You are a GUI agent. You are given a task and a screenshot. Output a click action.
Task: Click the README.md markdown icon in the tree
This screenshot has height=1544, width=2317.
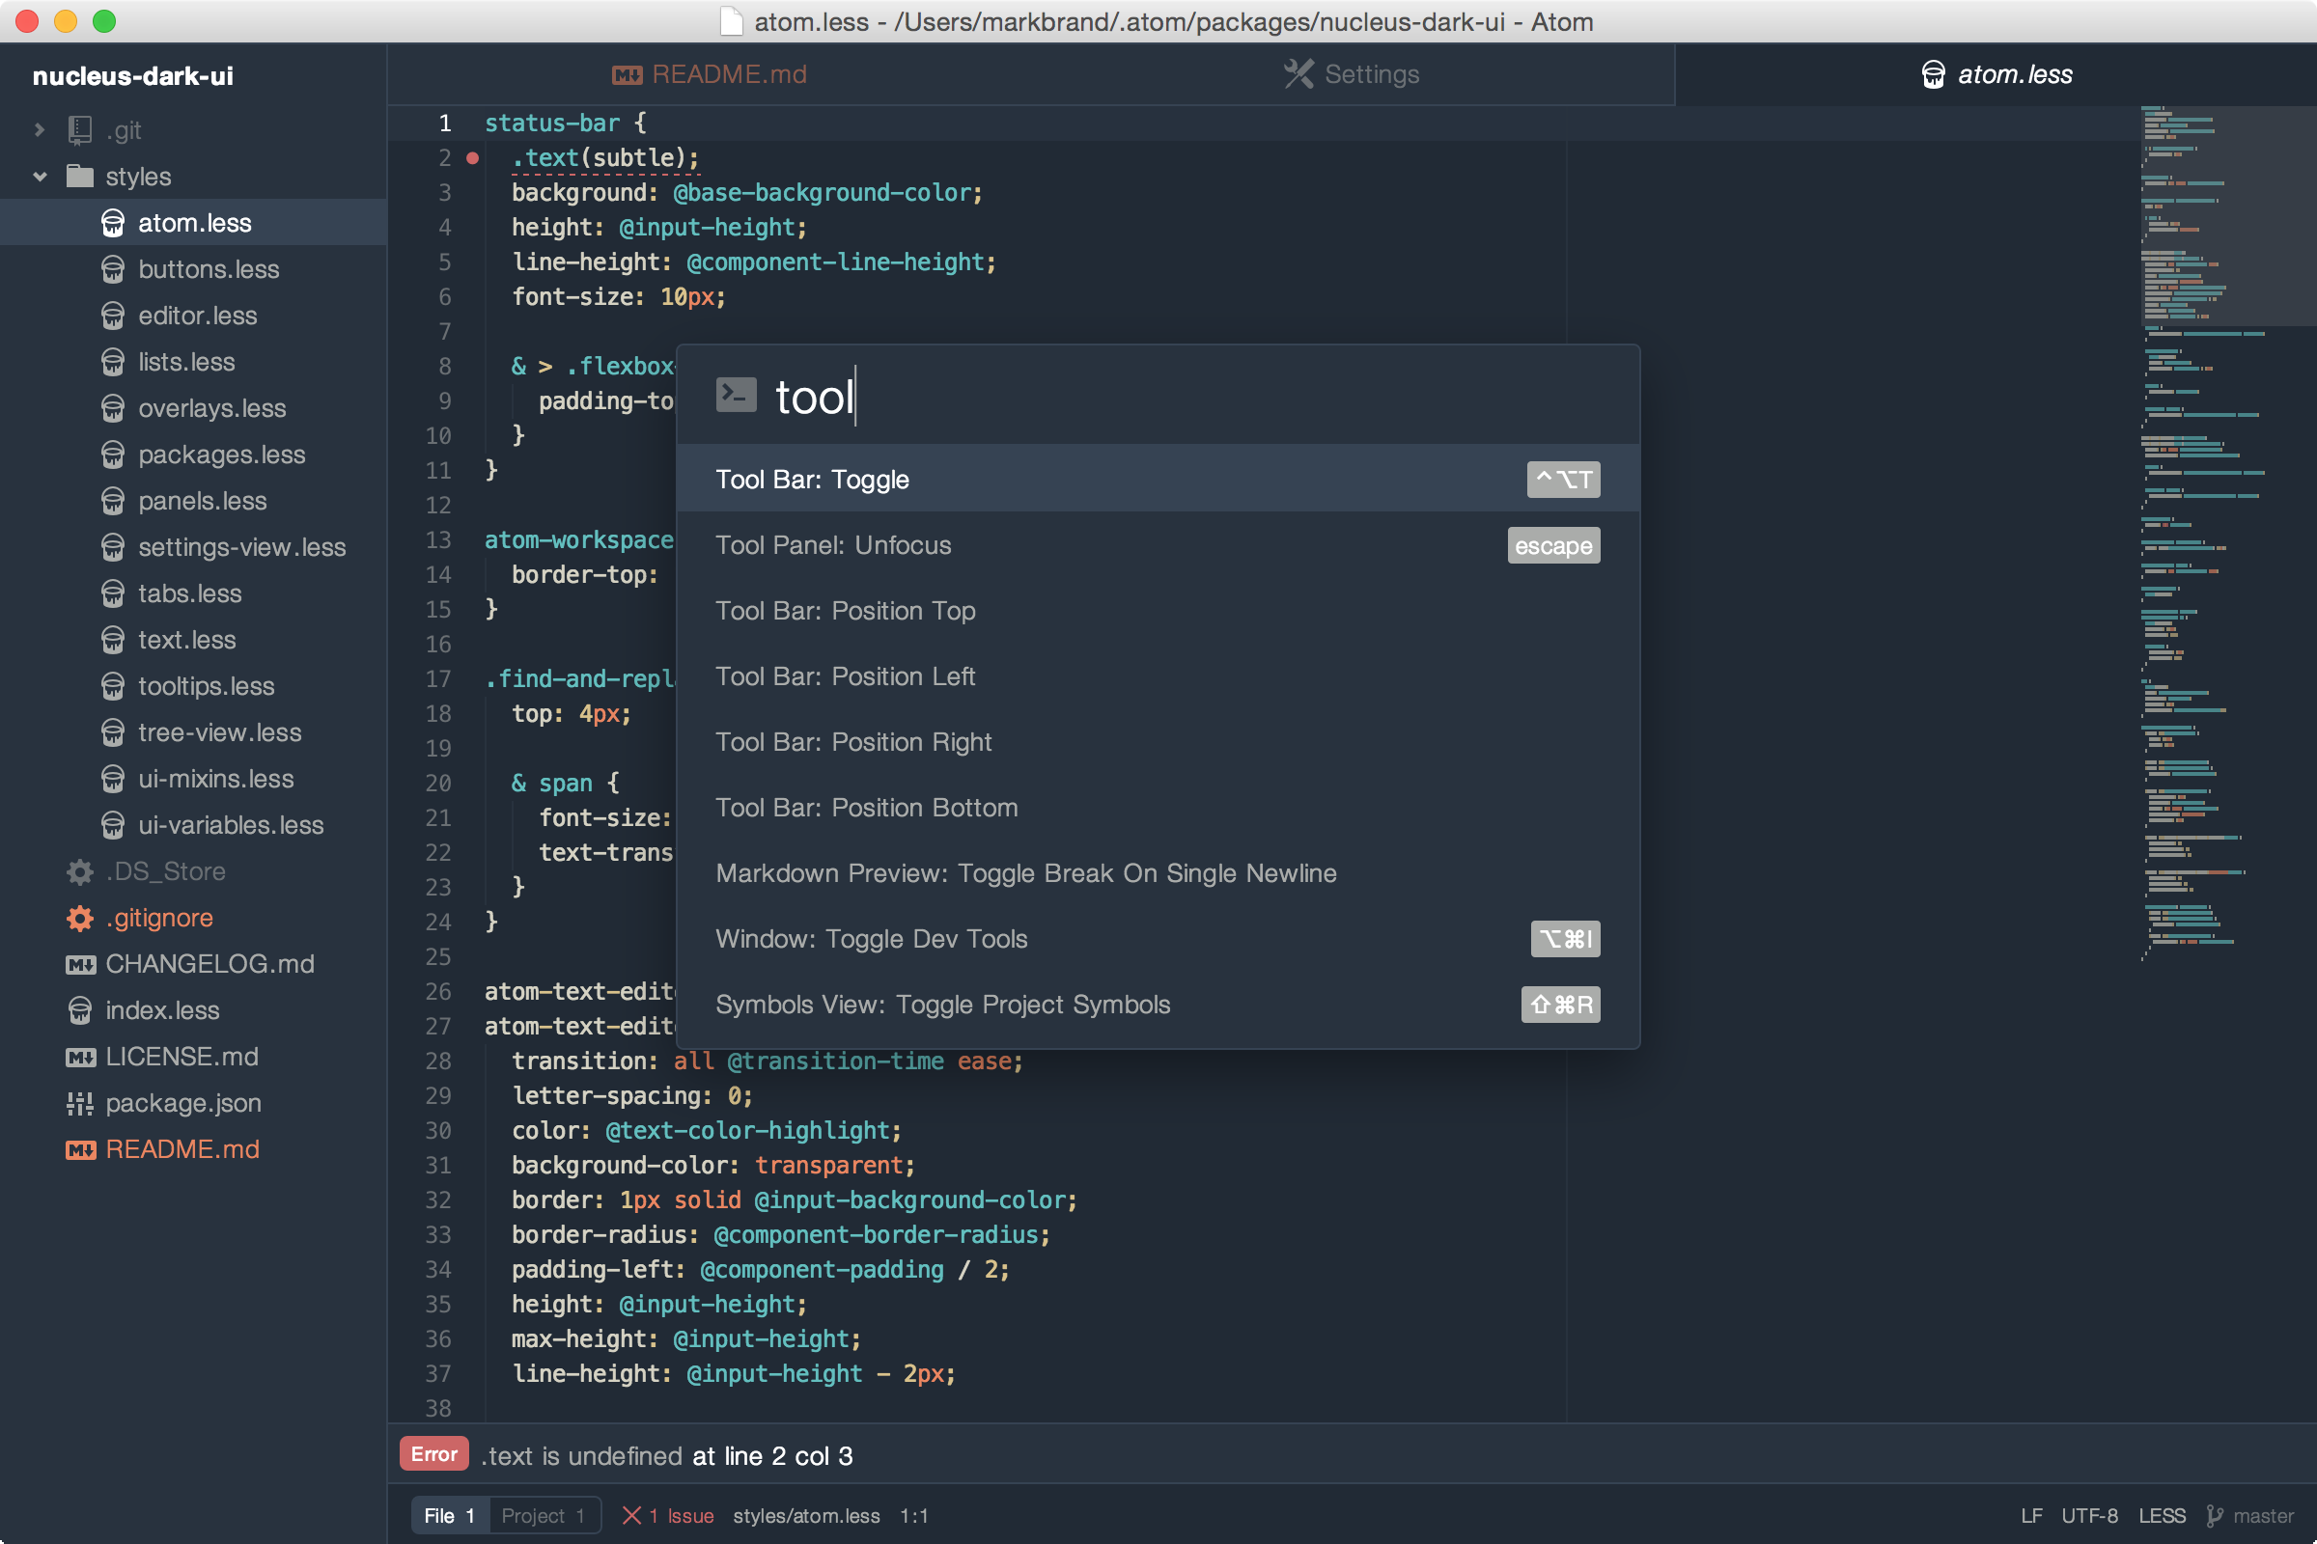(x=80, y=1149)
